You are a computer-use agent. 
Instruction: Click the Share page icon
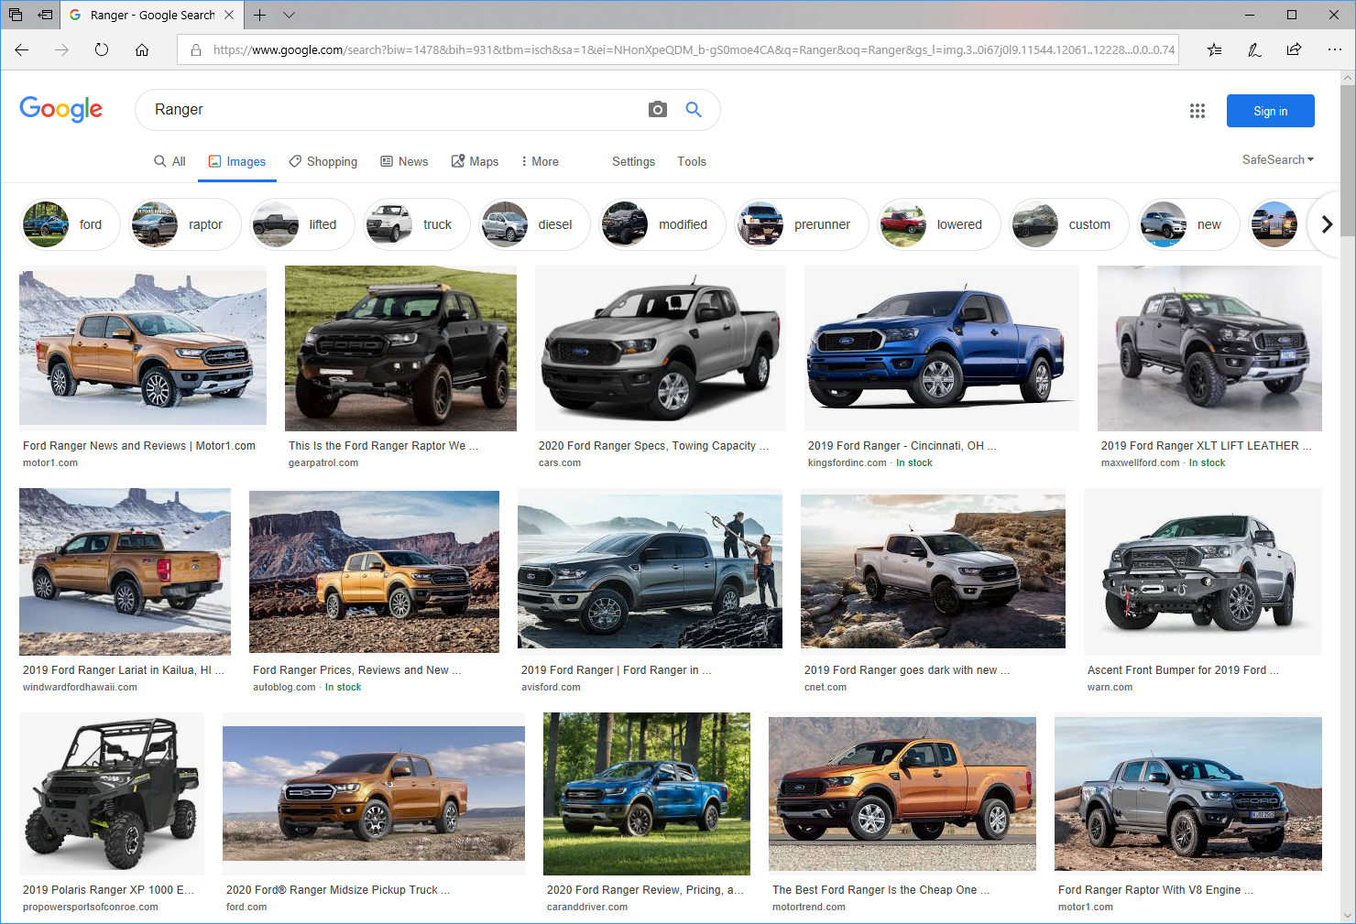[x=1294, y=50]
